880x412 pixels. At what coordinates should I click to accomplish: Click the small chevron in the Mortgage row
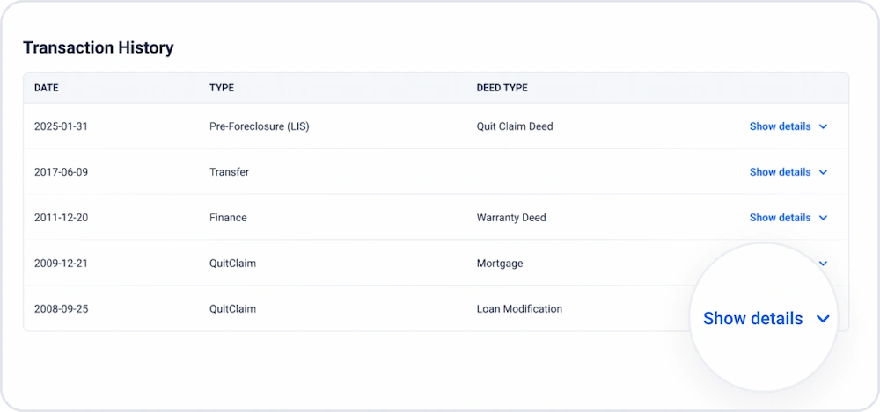point(823,264)
